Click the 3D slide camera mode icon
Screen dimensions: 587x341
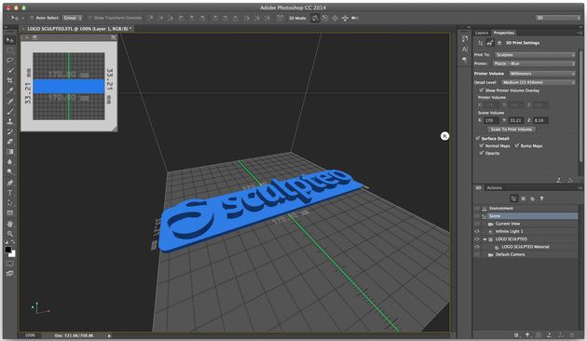pos(345,18)
